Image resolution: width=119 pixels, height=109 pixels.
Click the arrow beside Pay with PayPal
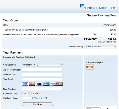[x=105, y=62]
